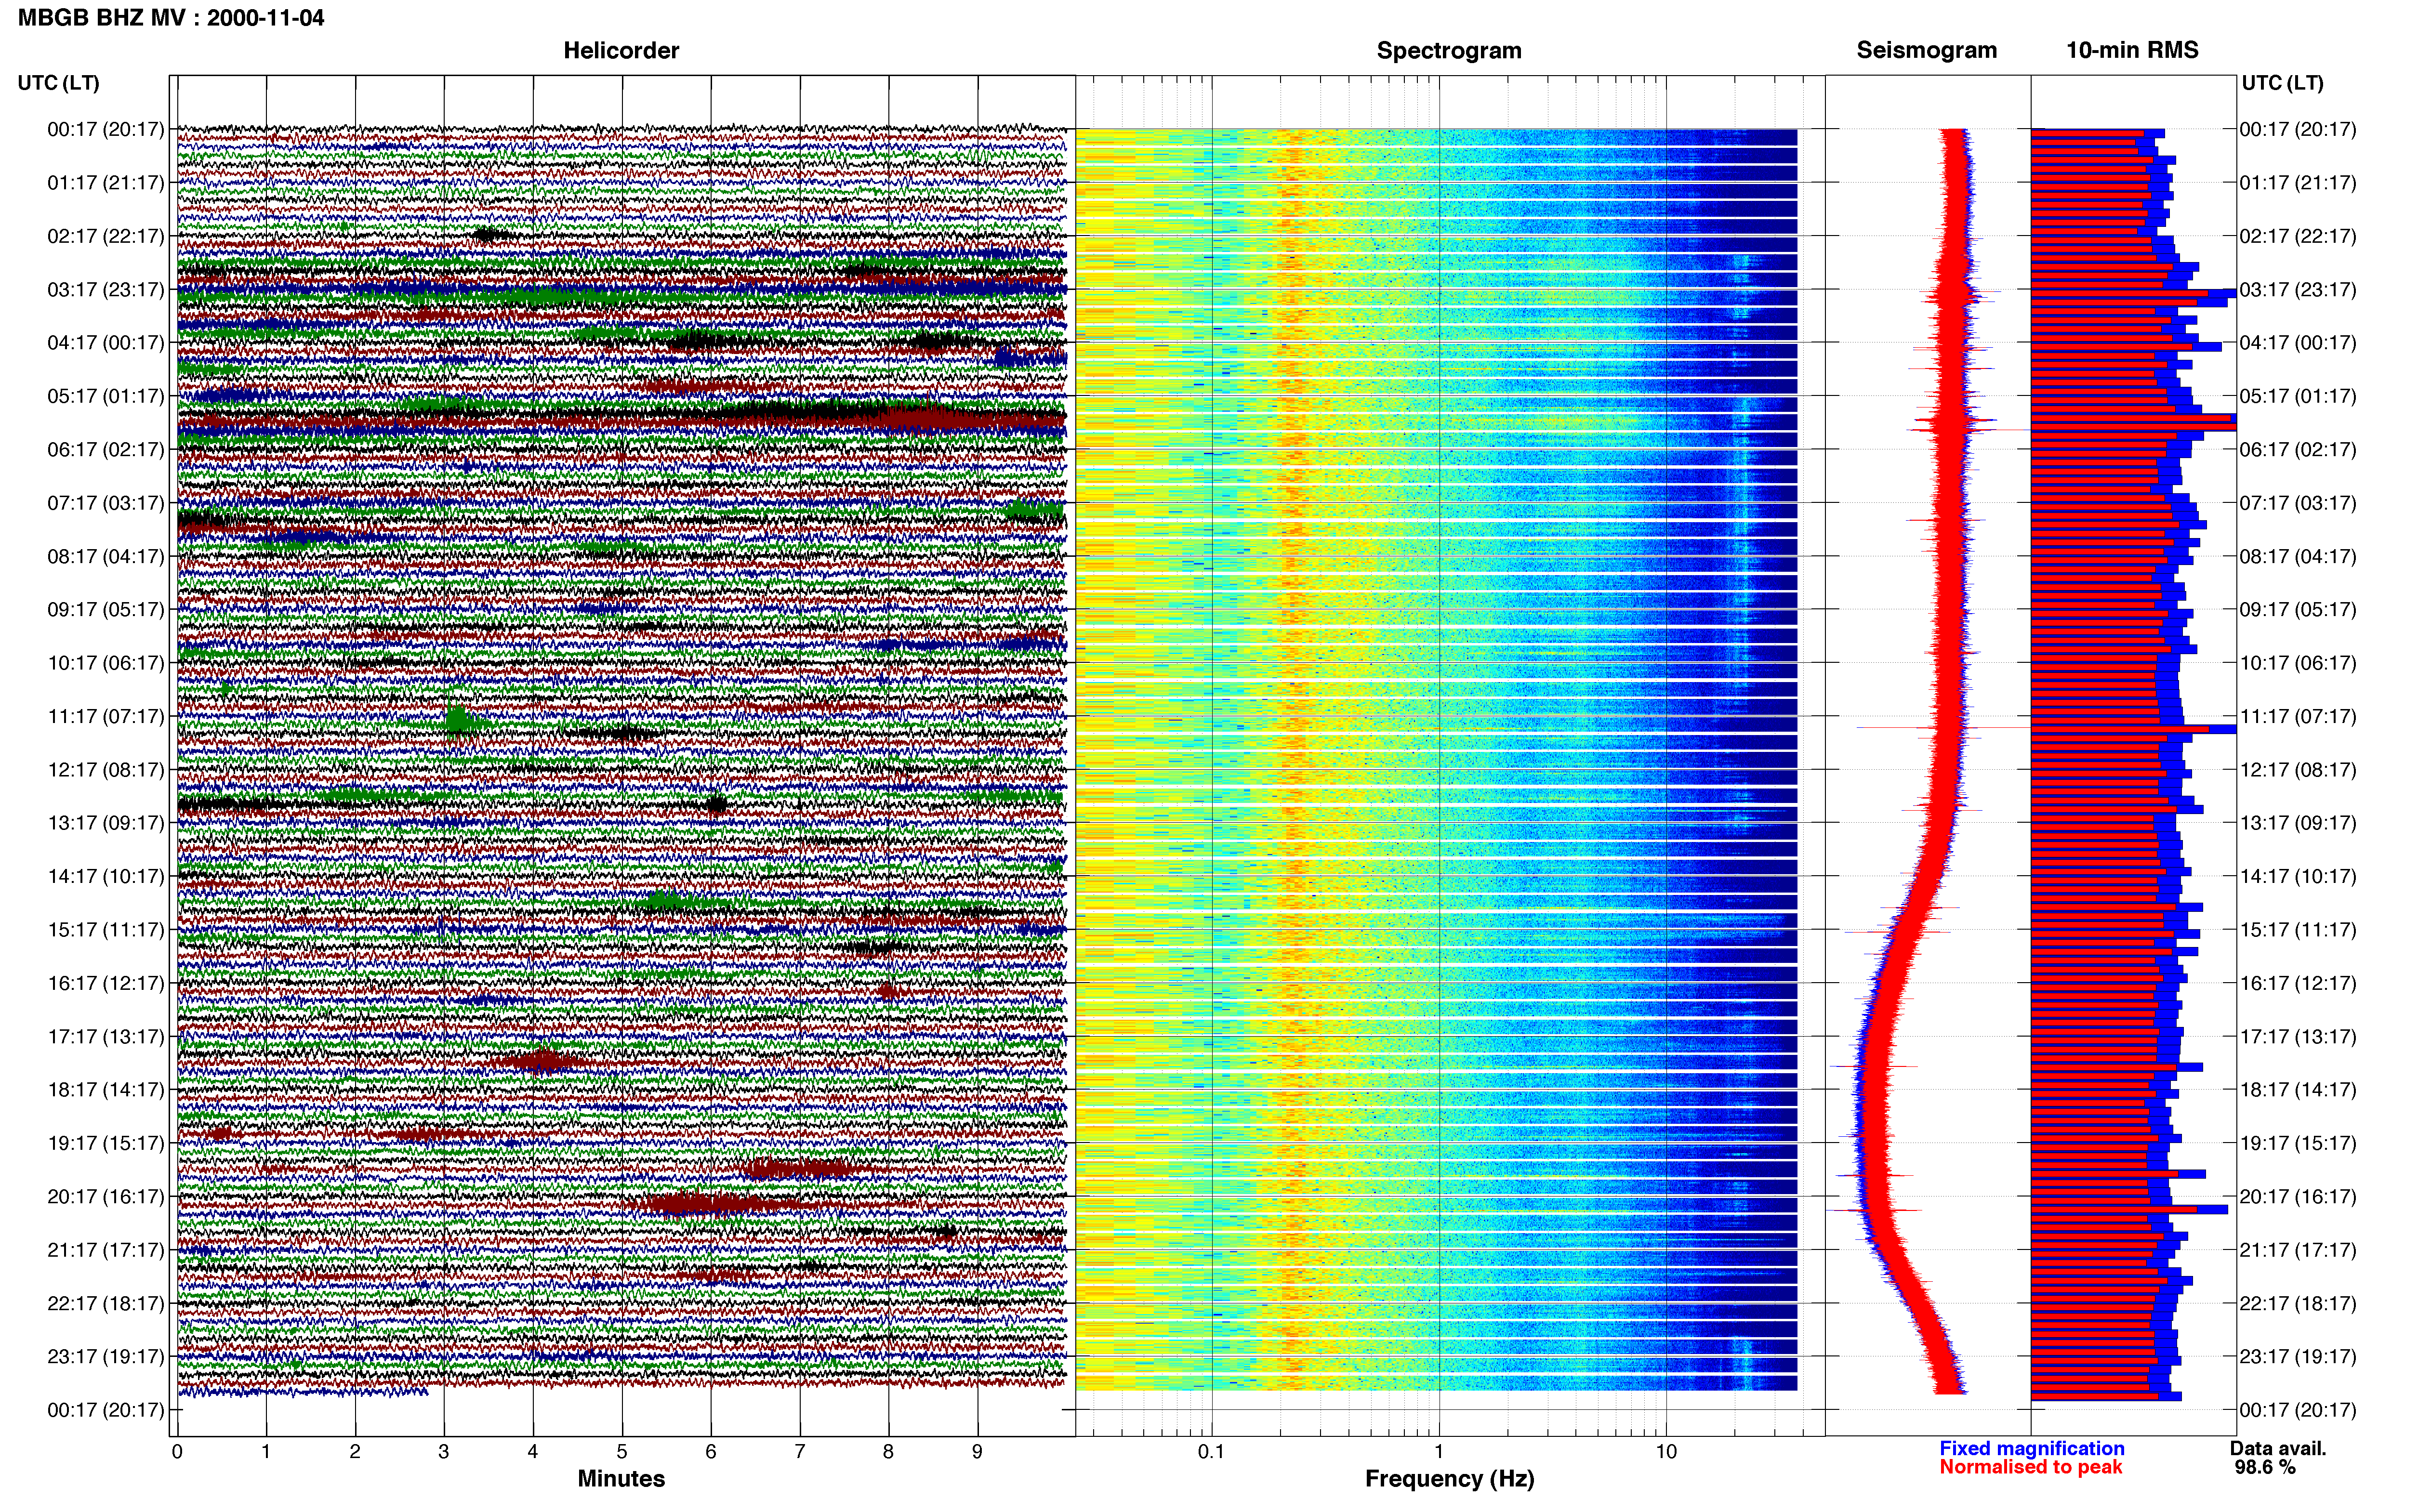Click the right 'UTC (LT)' axis label
The height and width of the screenshot is (1512, 2418).
click(2282, 83)
